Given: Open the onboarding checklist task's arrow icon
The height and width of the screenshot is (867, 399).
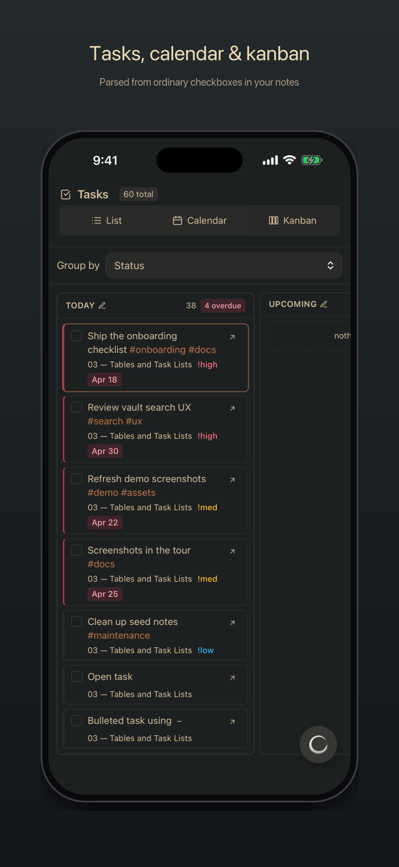Looking at the screenshot, I should point(233,337).
